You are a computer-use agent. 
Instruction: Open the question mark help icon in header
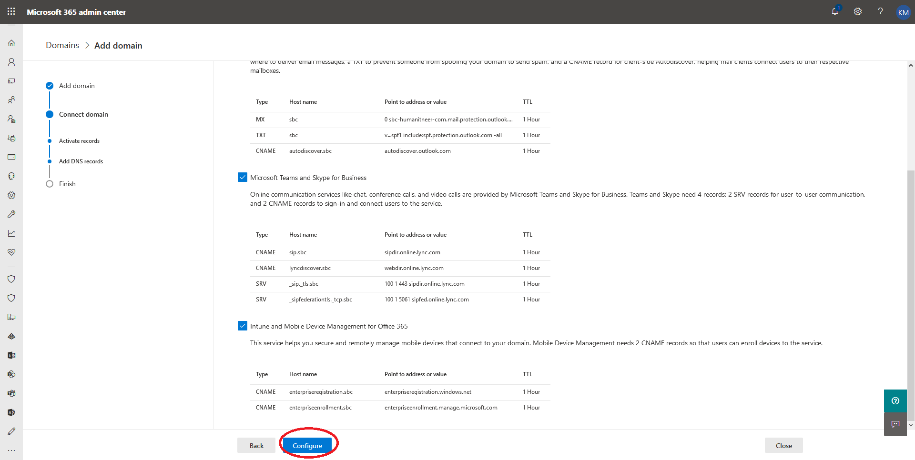pyautogui.click(x=880, y=11)
